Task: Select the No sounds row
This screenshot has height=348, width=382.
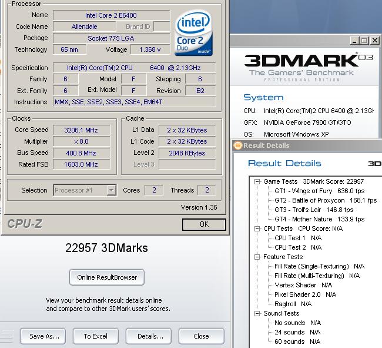Action: click(x=298, y=323)
